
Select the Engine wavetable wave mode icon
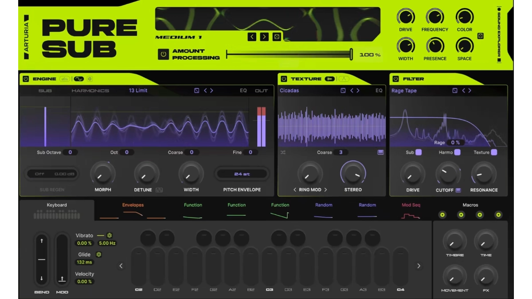pyautogui.click(x=78, y=79)
